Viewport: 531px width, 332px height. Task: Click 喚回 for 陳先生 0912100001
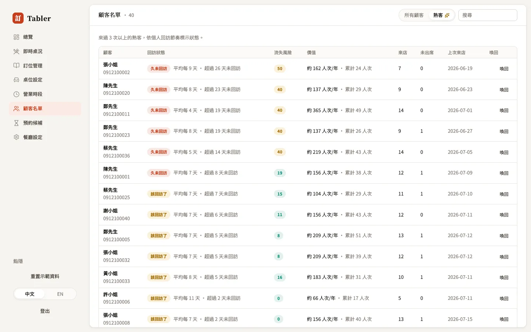click(x=504, y=173)
